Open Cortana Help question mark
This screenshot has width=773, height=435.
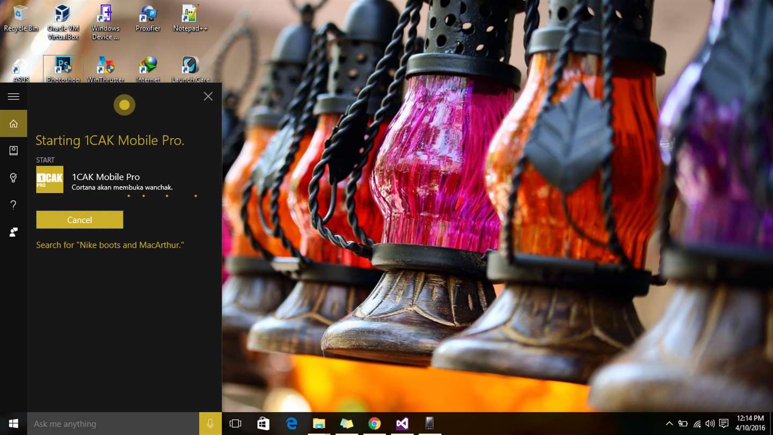point(13,205)
